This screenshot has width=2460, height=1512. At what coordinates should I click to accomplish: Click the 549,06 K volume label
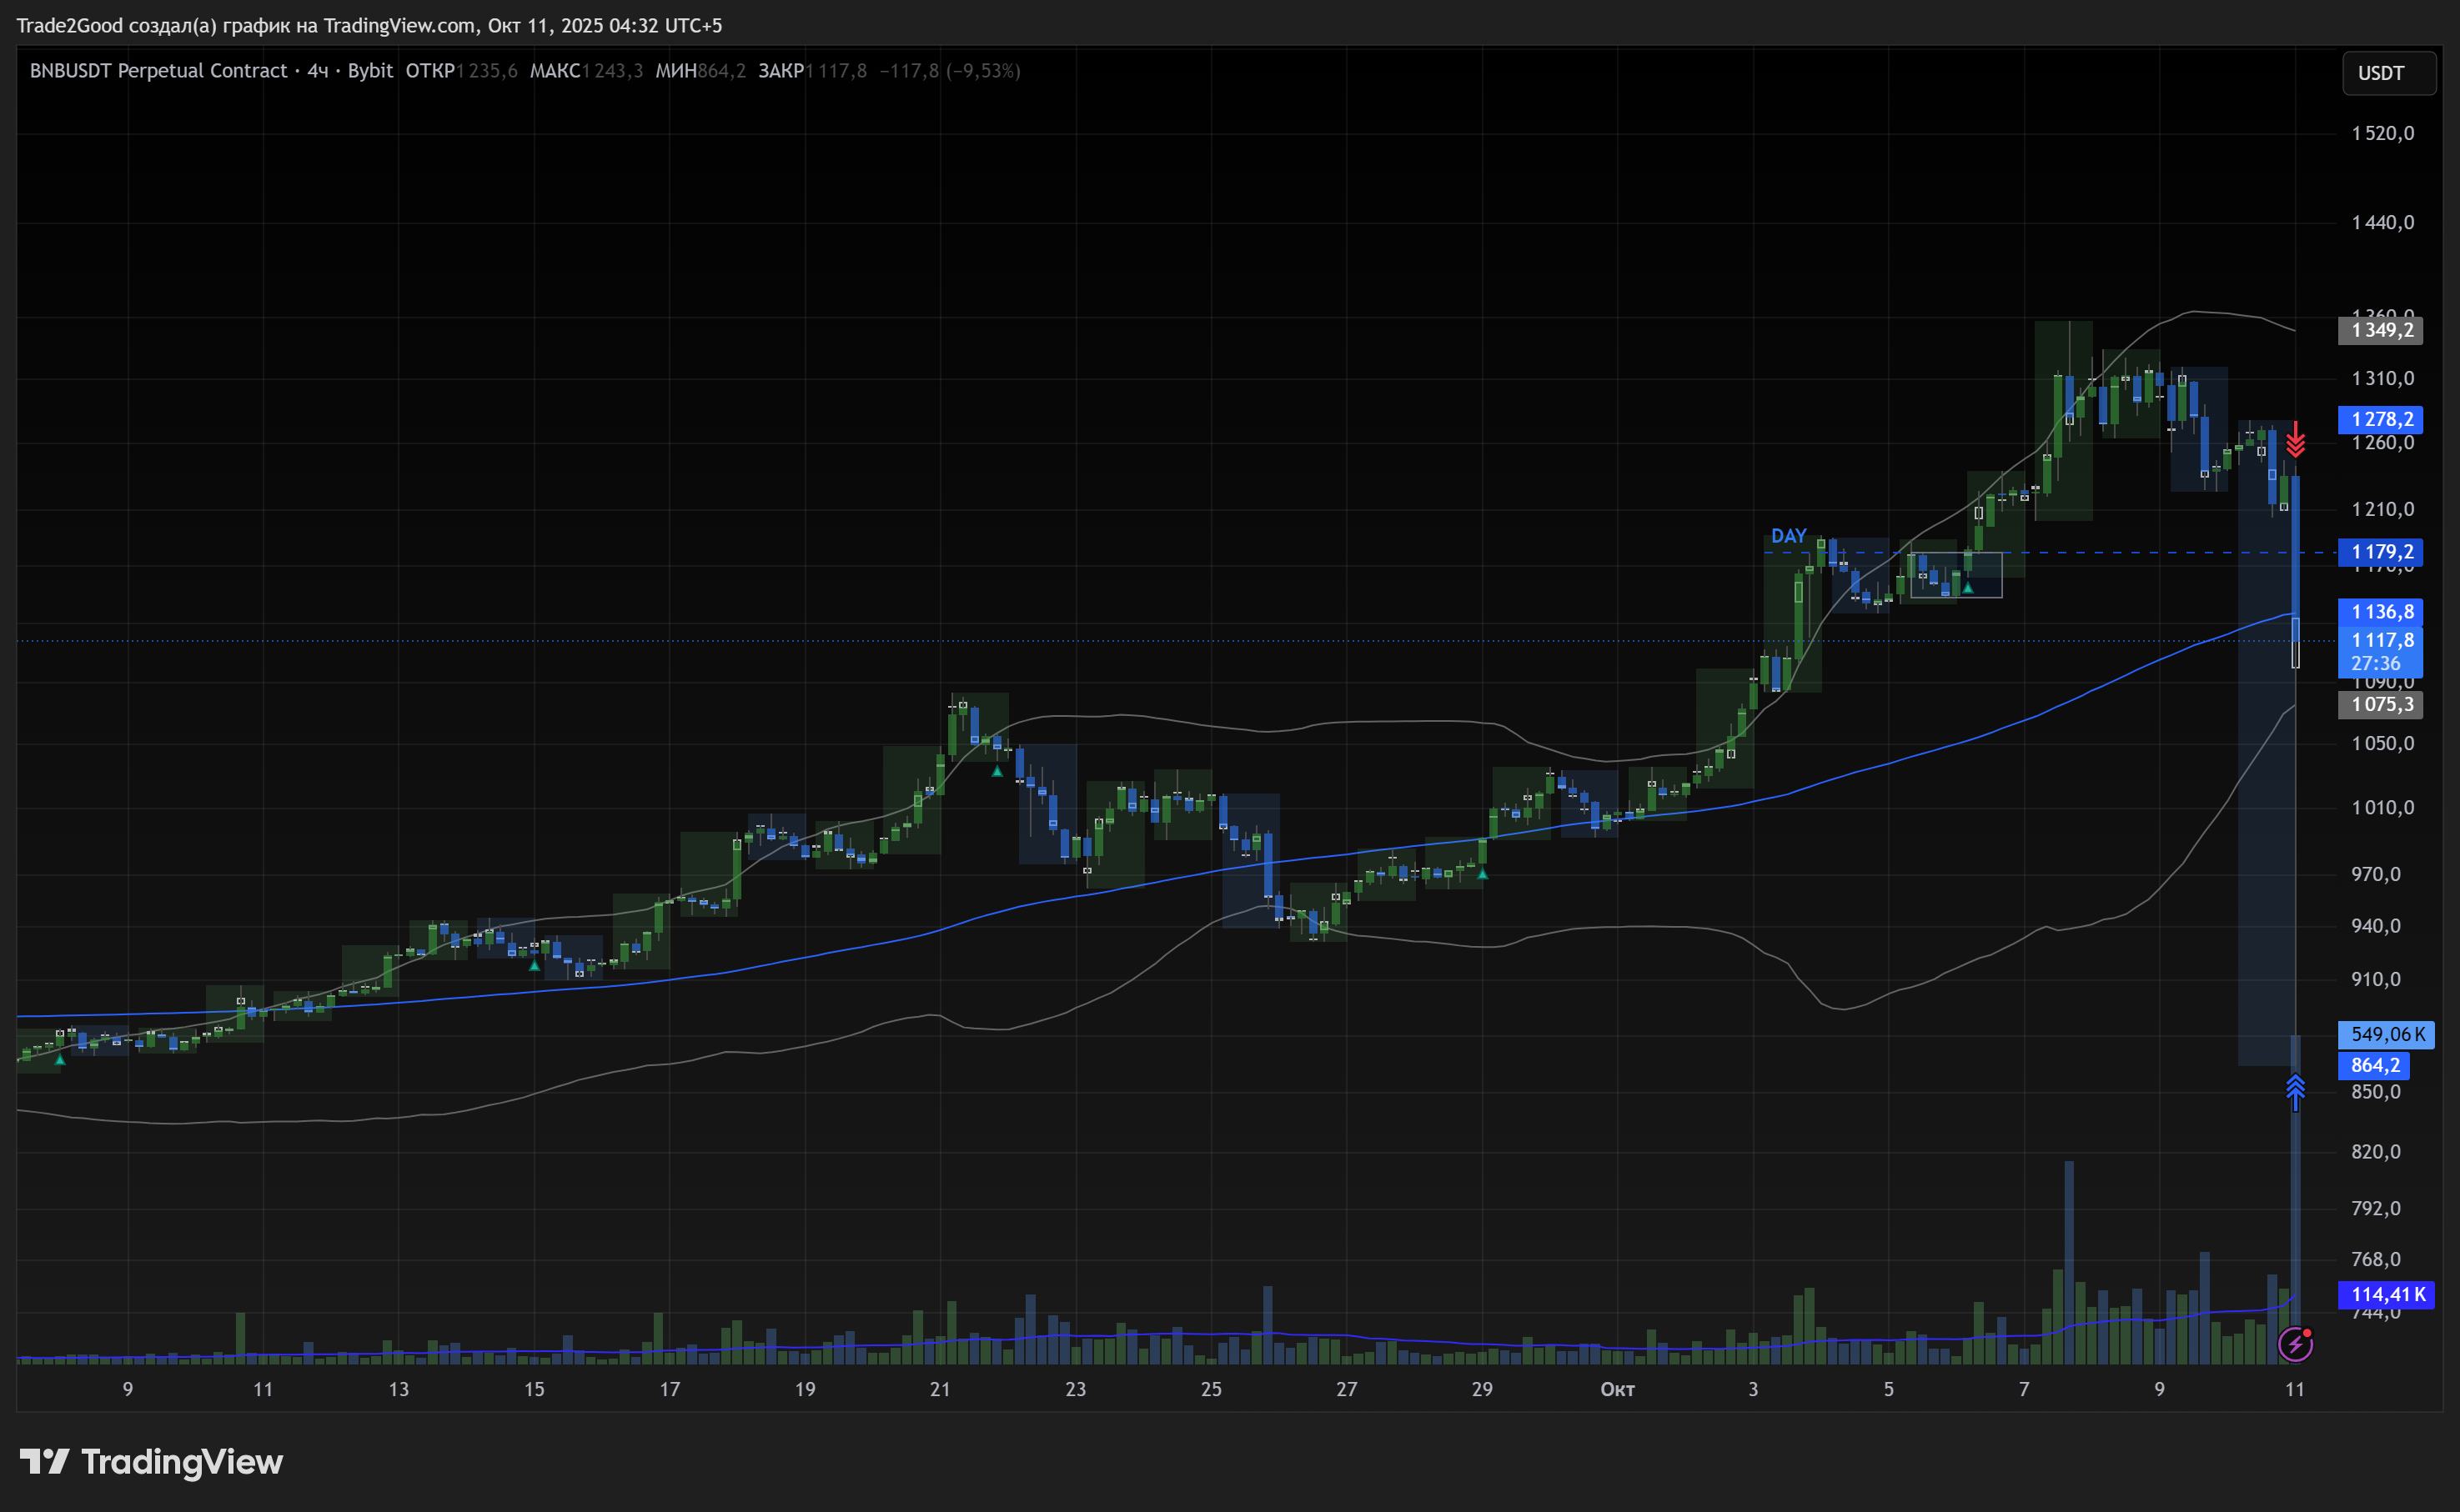2385,1034
